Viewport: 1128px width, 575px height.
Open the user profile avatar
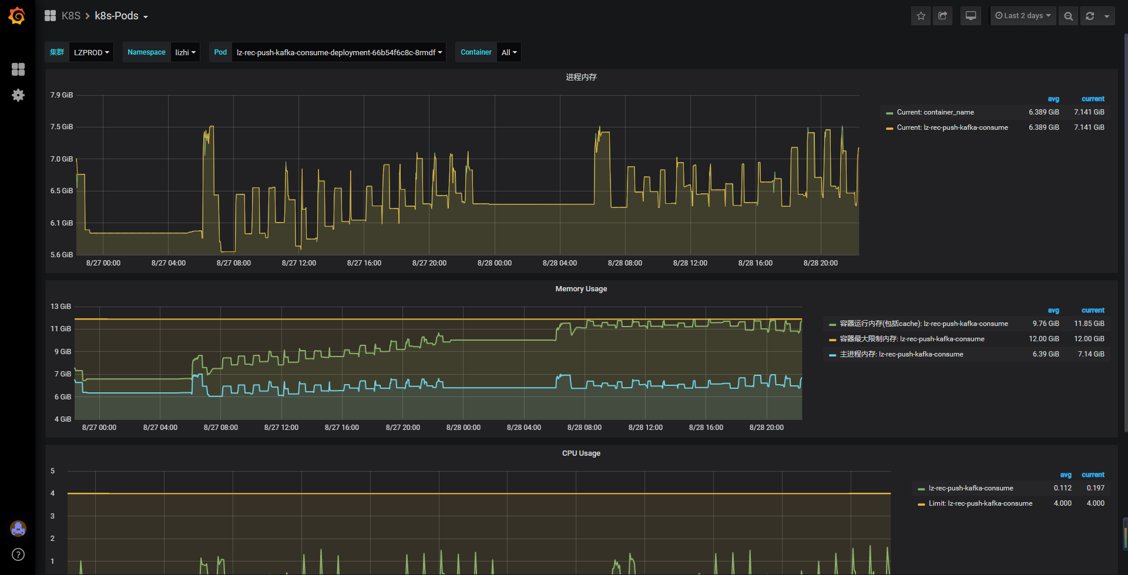pyautogui.click(x=18, y=529)
